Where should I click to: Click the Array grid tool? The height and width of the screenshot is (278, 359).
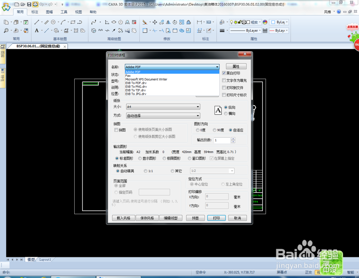(182, 22)
